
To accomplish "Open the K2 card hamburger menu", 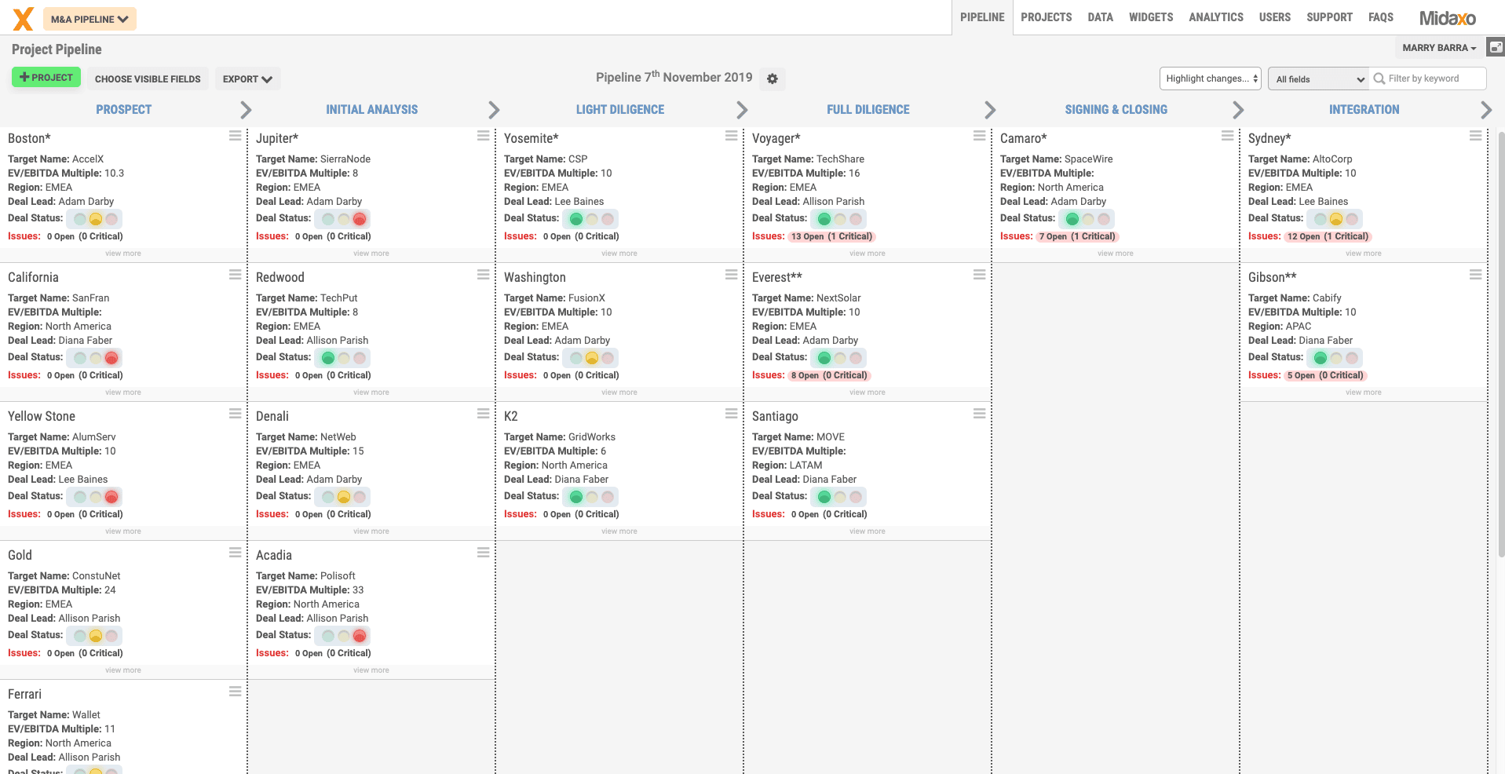I will click(x=731, y=414).
